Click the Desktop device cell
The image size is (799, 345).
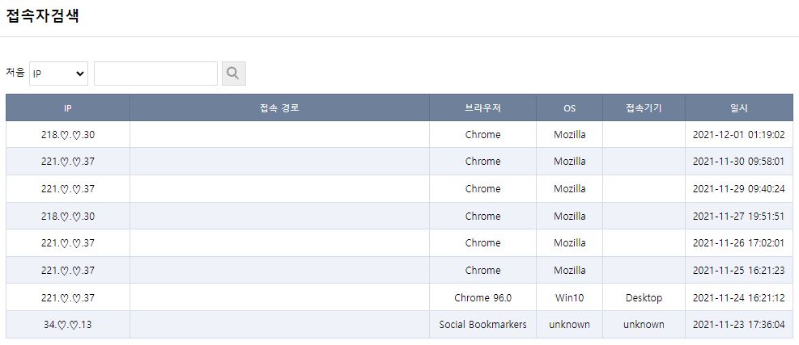644,297
